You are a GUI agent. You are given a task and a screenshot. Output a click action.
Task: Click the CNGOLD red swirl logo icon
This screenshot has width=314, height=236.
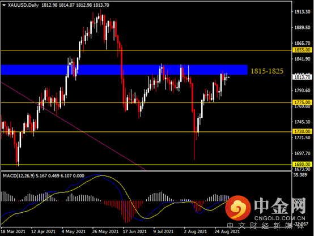click(x=238, y=208)
